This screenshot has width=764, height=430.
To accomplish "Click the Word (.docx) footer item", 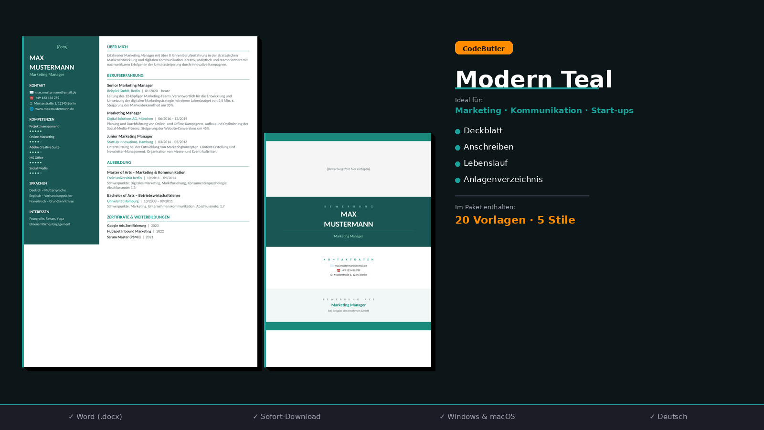I will click(95, 417).
